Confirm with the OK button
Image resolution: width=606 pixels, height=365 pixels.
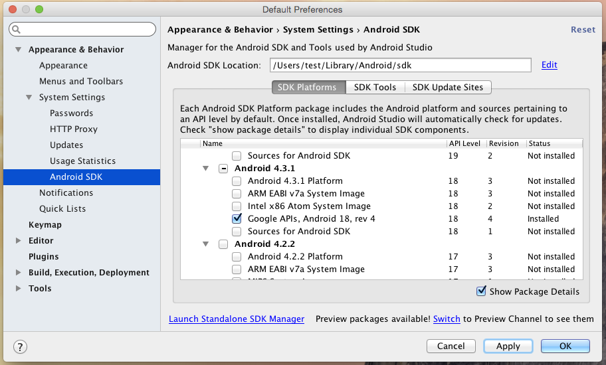565,346
